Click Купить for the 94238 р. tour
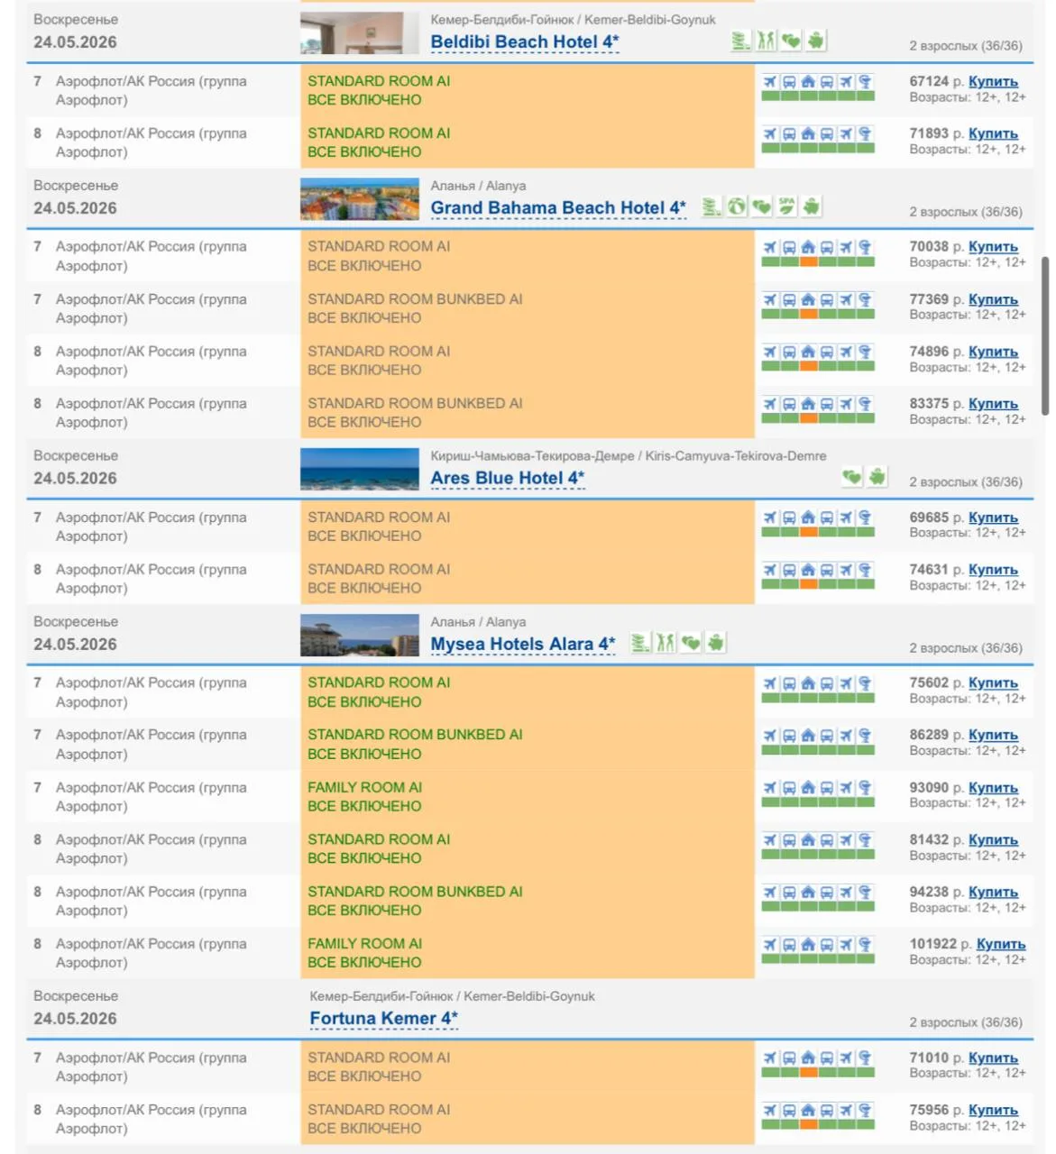Screen dimensions: 1056x1154 993,893
